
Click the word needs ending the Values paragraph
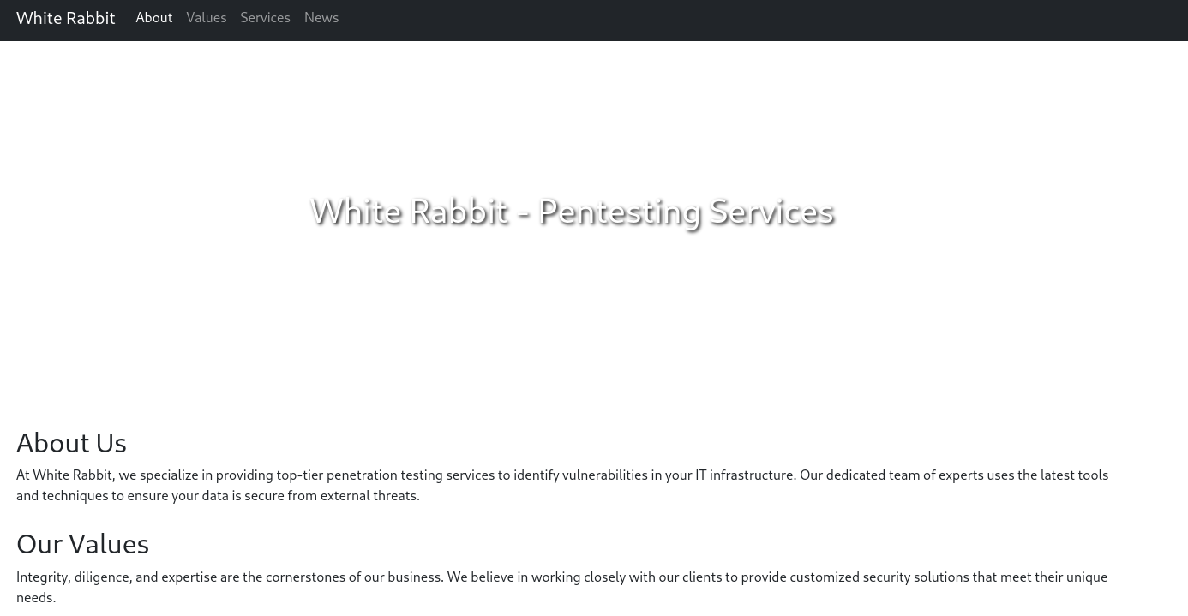pyautogui.click(x=33, y=598)
